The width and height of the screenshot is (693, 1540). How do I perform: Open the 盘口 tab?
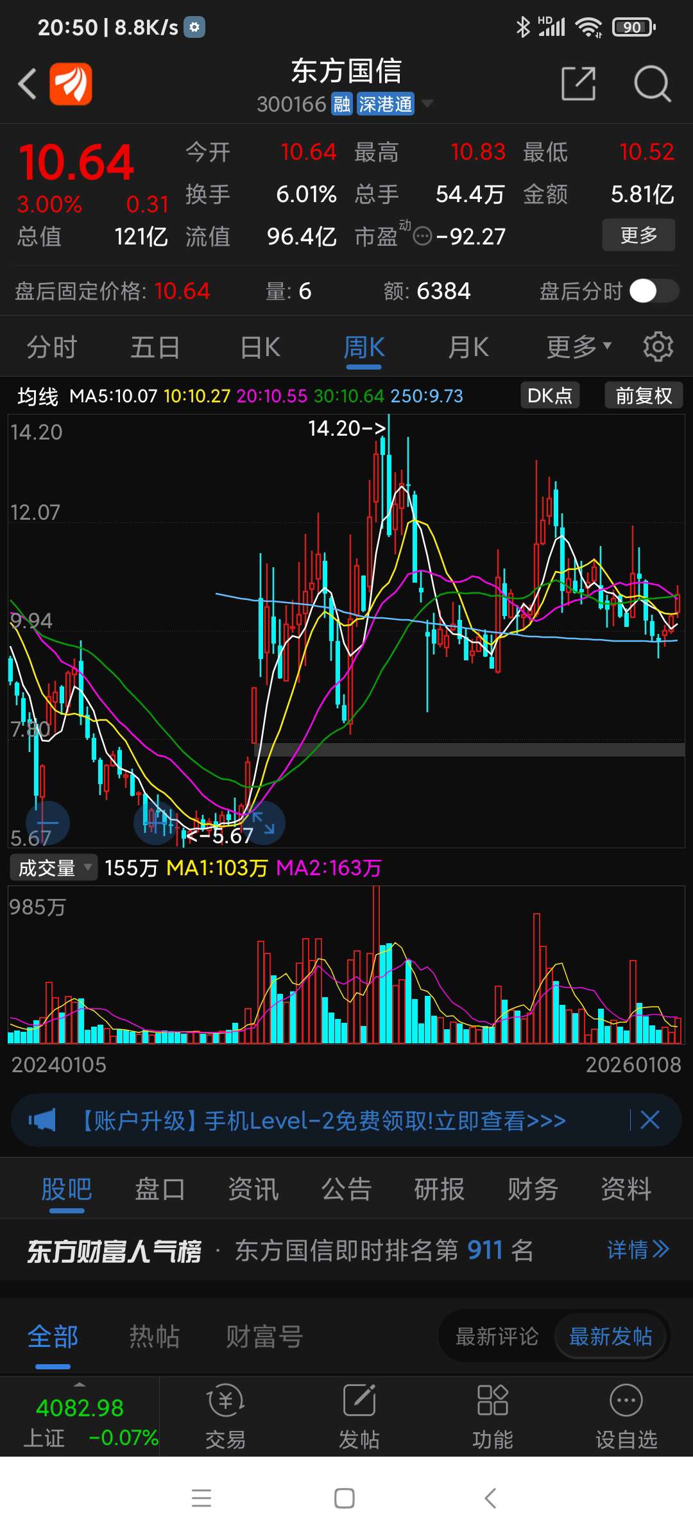tap(160, 1189)
